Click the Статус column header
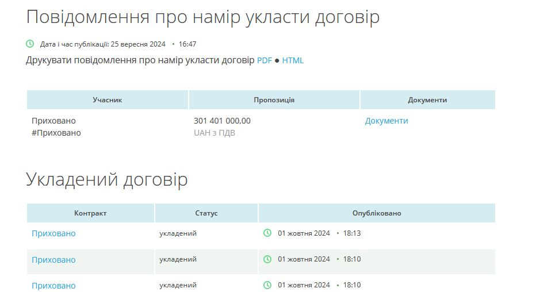This screenshot has width=544, height=292. tap(206, 213)
